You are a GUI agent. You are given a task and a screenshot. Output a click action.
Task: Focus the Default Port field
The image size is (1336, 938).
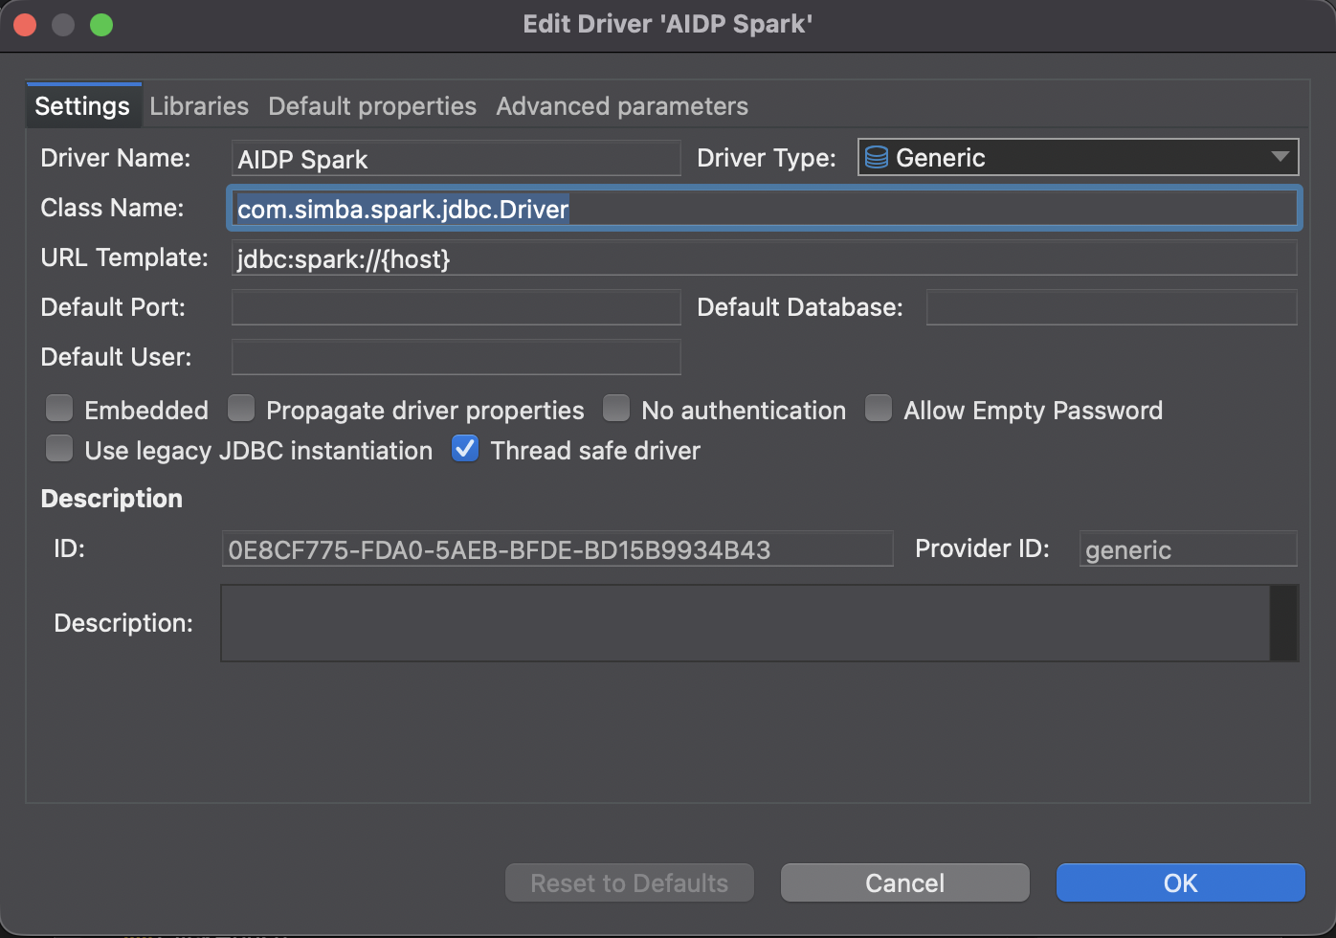(456, 307)
